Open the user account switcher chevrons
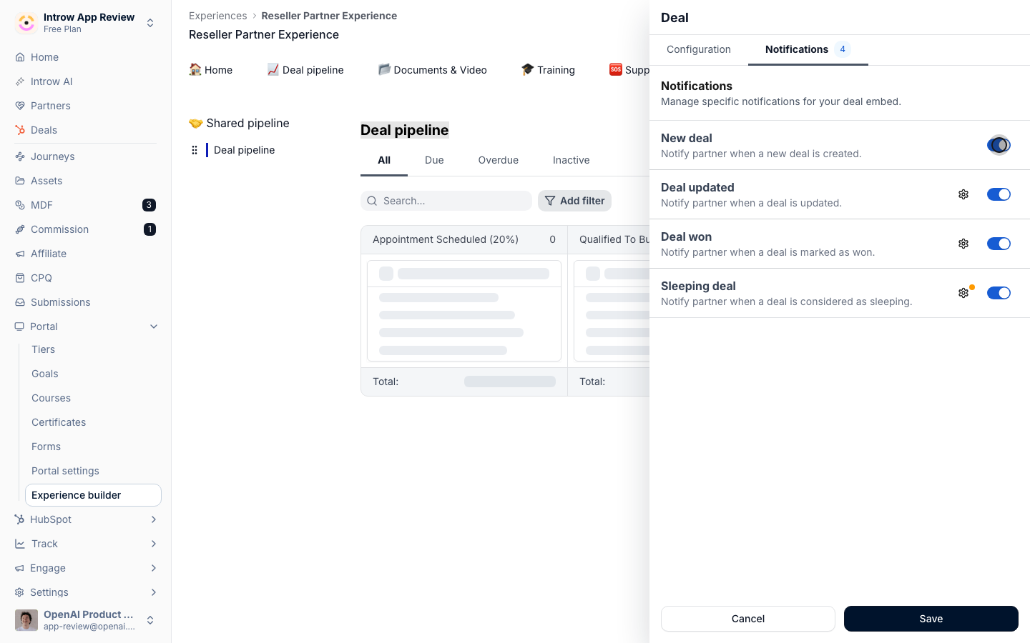 point(150,620)
